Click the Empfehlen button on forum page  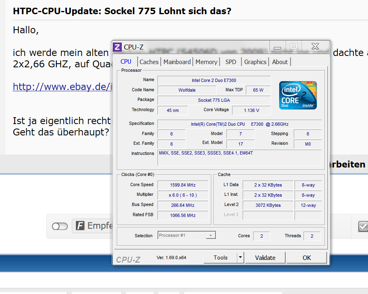coord(92,226)
